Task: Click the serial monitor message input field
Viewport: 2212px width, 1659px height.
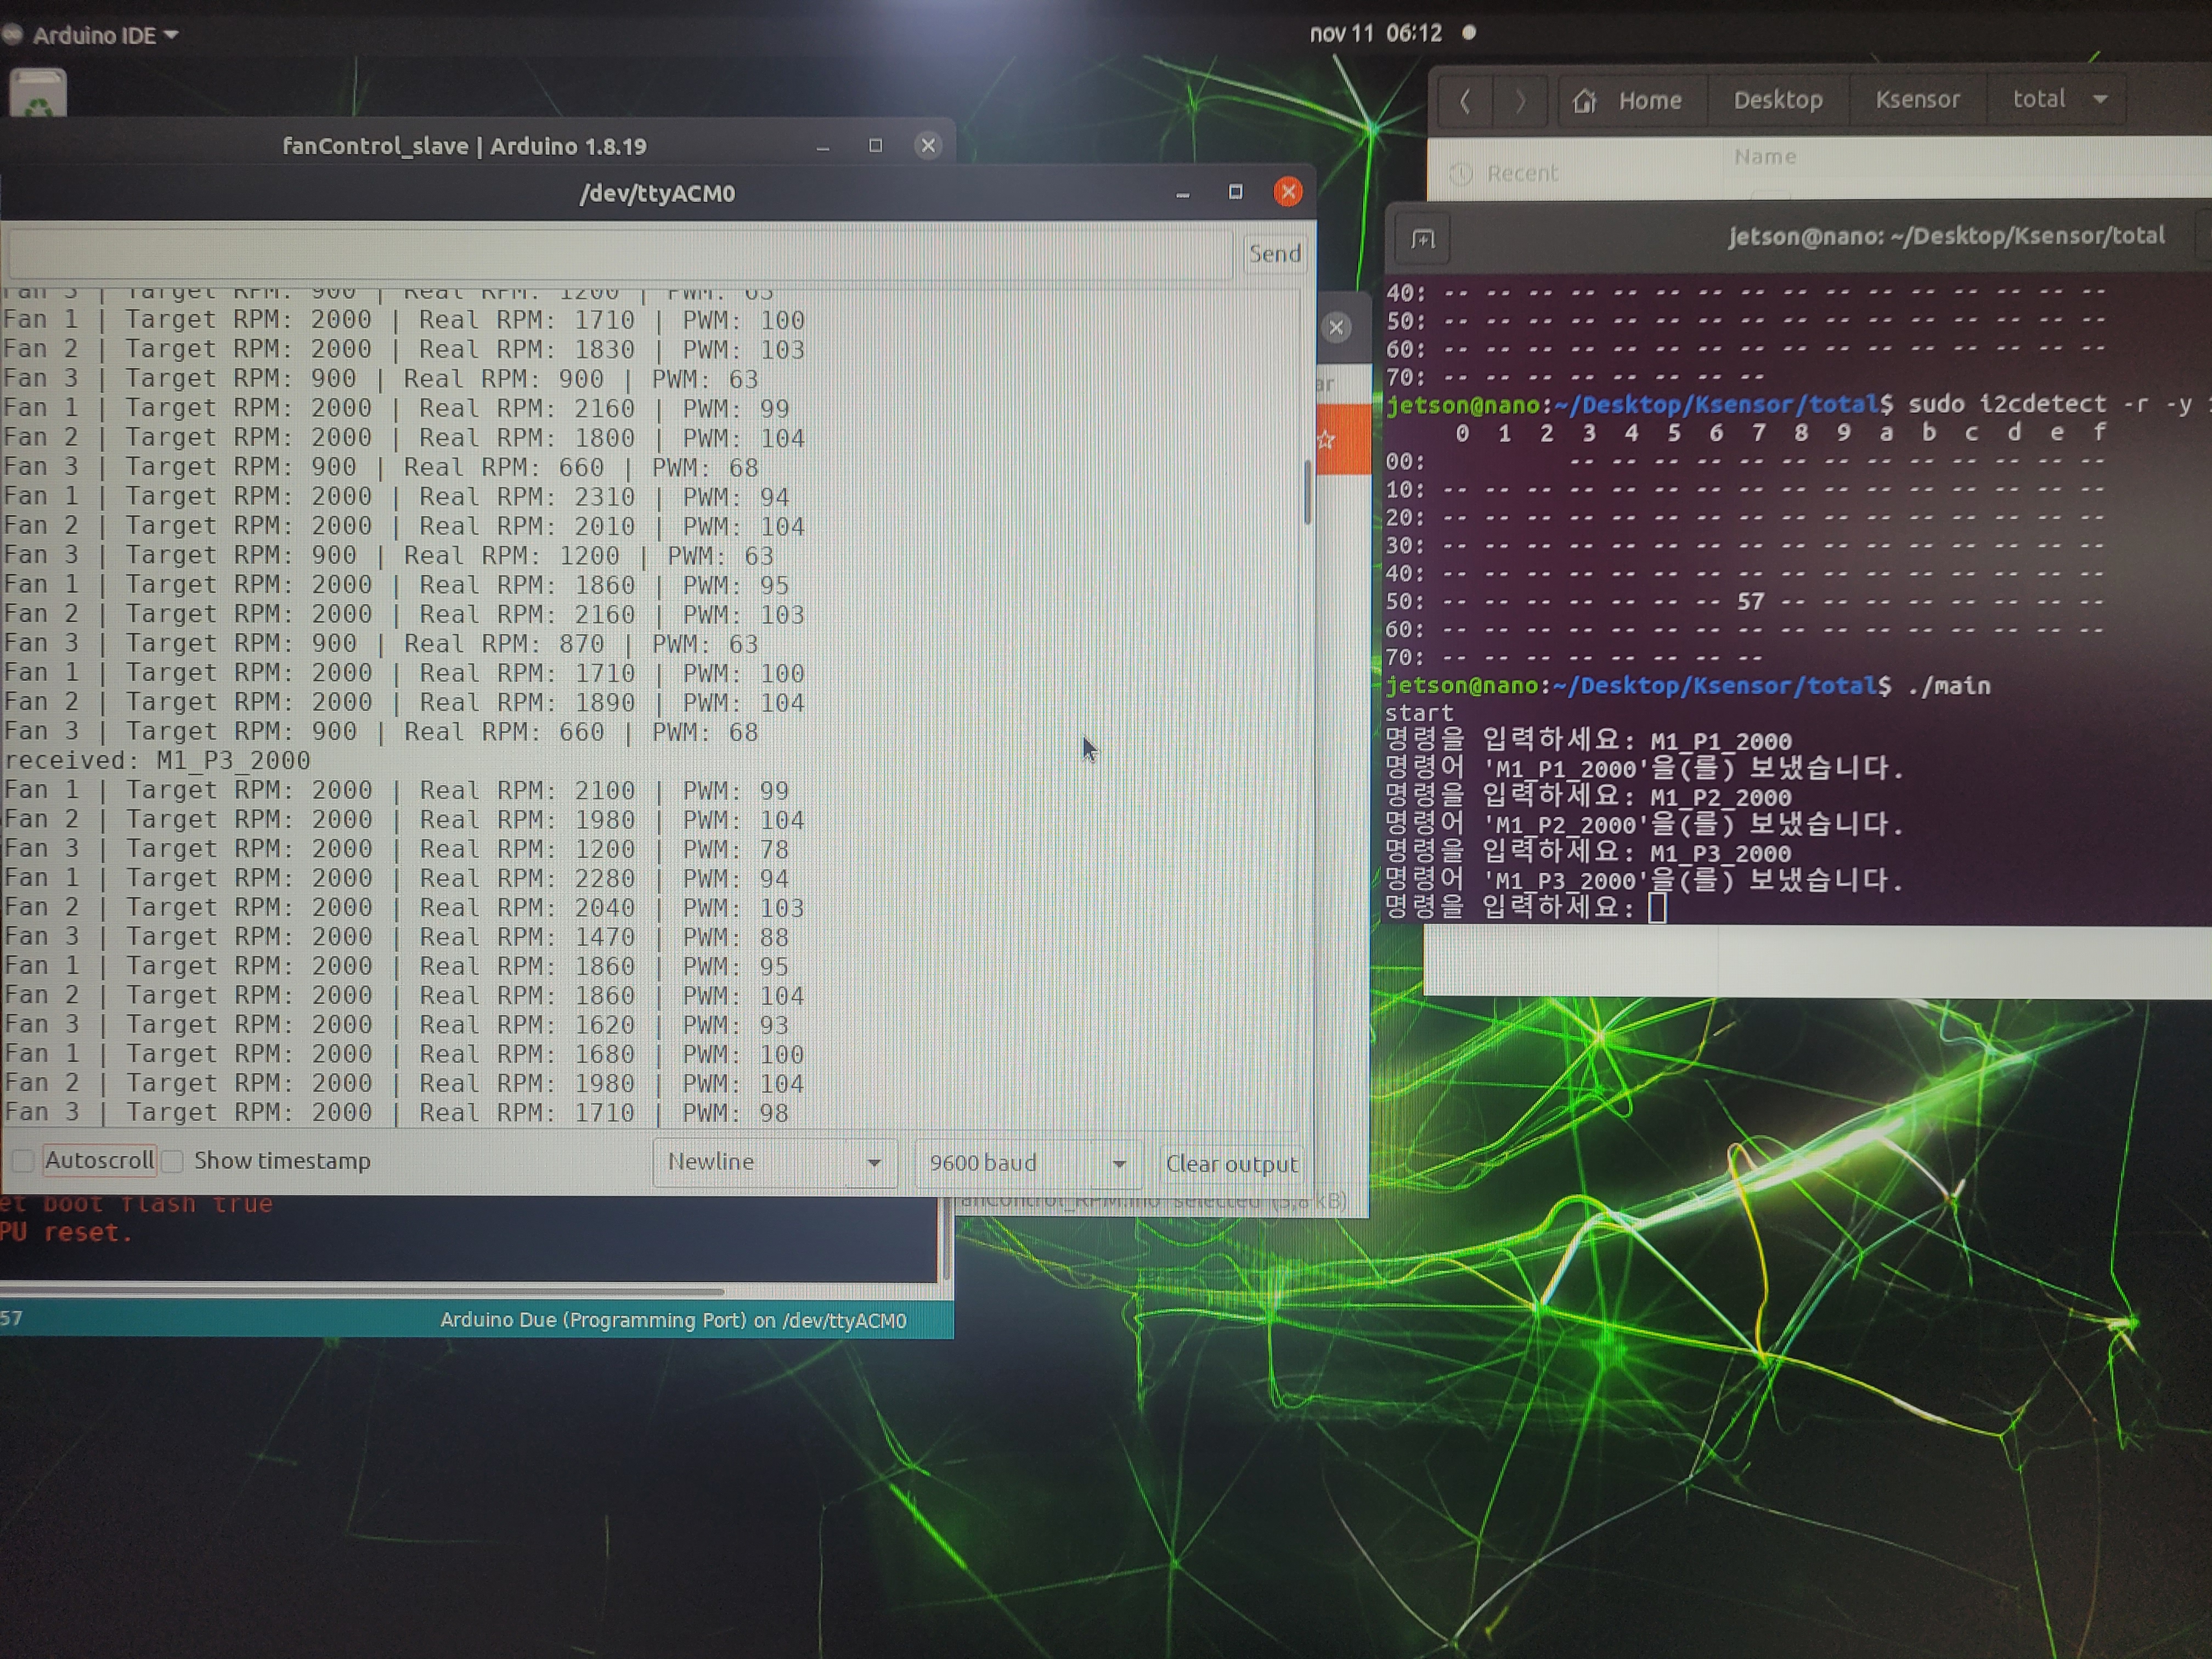Action: coord(620,254)
